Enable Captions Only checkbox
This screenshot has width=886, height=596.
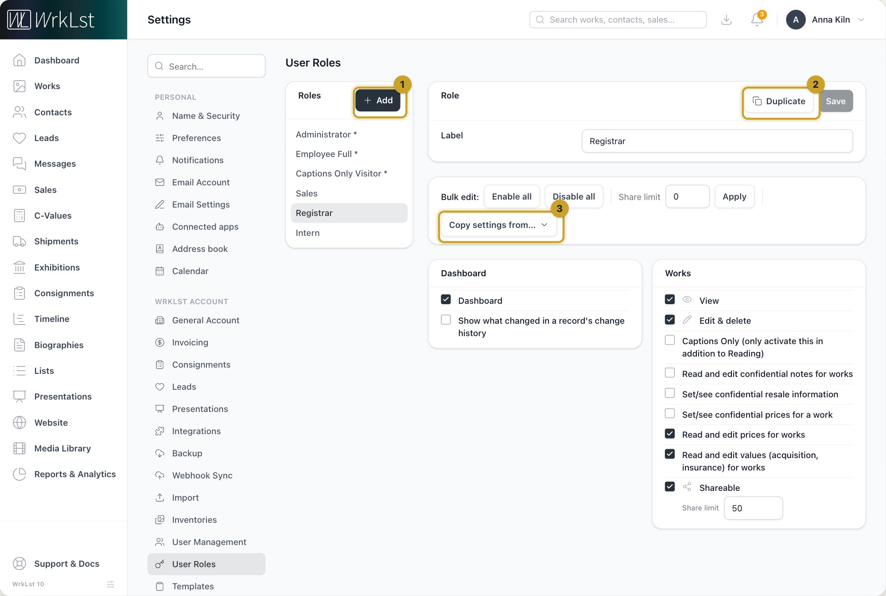(670, 340)
